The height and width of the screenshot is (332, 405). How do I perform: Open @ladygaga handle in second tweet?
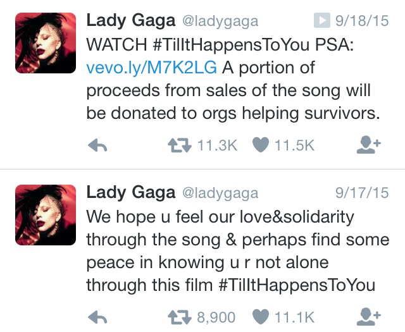[220, 194]
